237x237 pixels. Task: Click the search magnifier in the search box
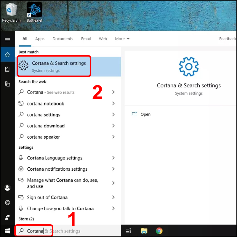point(21,231)
